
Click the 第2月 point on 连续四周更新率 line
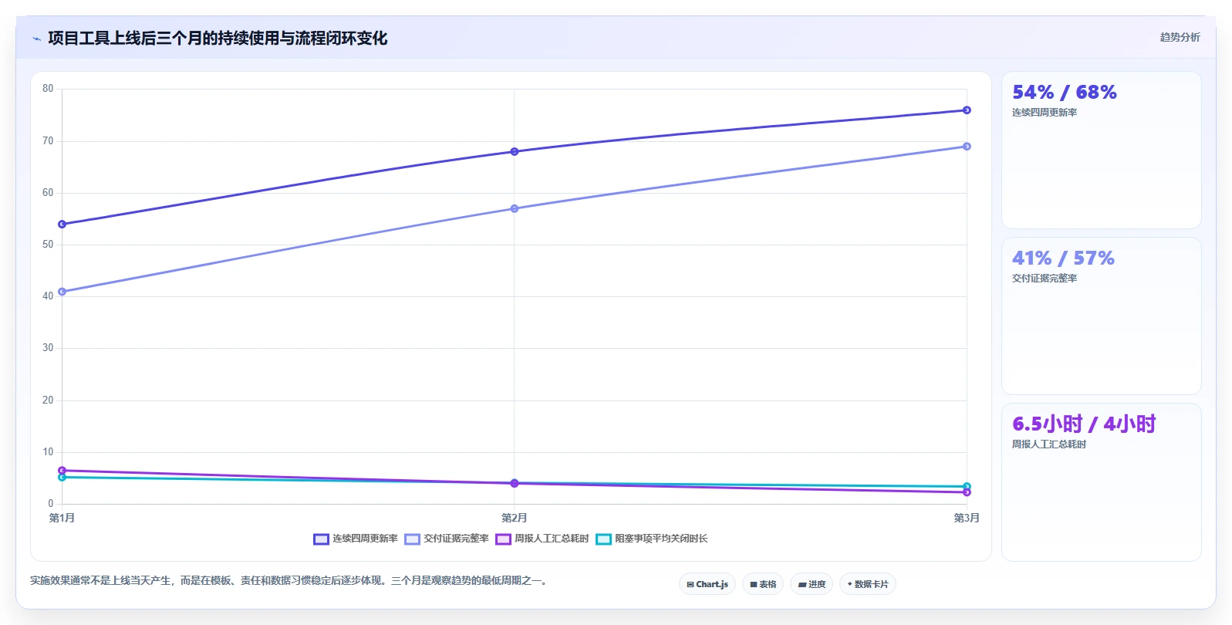coord(515,152)
